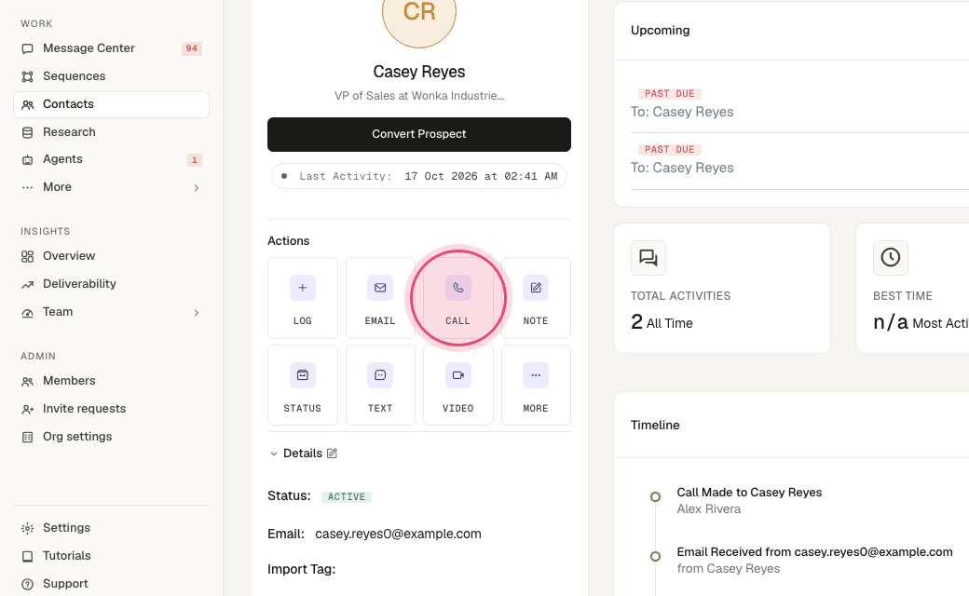This screenshot has height=596, width=969.
Task: Open Settings from sidebar bottom
Action: 111,527
